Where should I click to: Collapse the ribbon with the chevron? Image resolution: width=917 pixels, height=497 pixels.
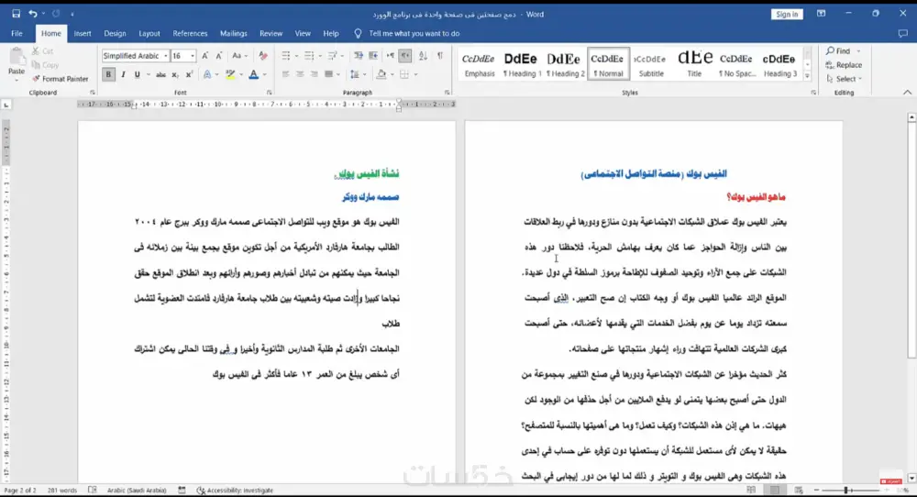pyautogui.click(x=907, y=93)
